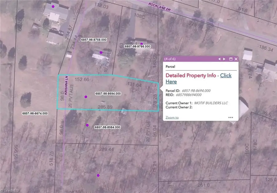Click the highlighted parcel's 6857-98-8694.000 label
The width and height of the screenshot is (277, 193).
[108, 94]
